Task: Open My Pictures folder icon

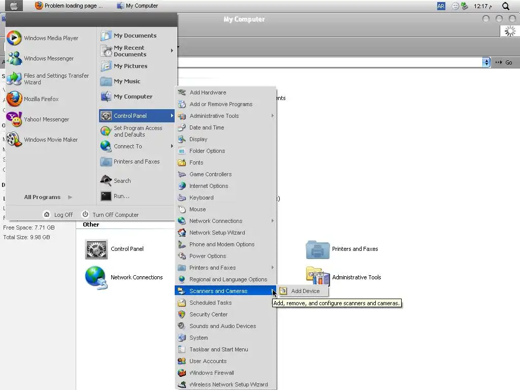Action: (106, 66)
